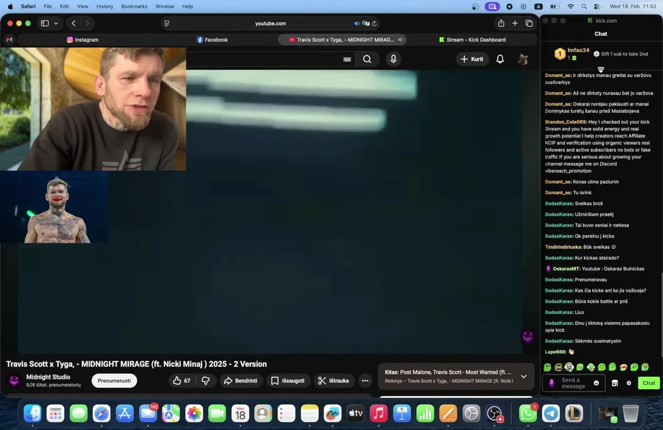Click the purple microphone icon in chat input
This screenshot has width=663, height=430.
pos(551,383)
